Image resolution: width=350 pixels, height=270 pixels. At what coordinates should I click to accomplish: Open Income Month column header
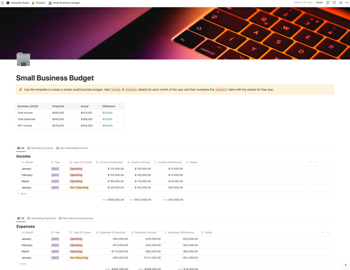pos(27,162)
